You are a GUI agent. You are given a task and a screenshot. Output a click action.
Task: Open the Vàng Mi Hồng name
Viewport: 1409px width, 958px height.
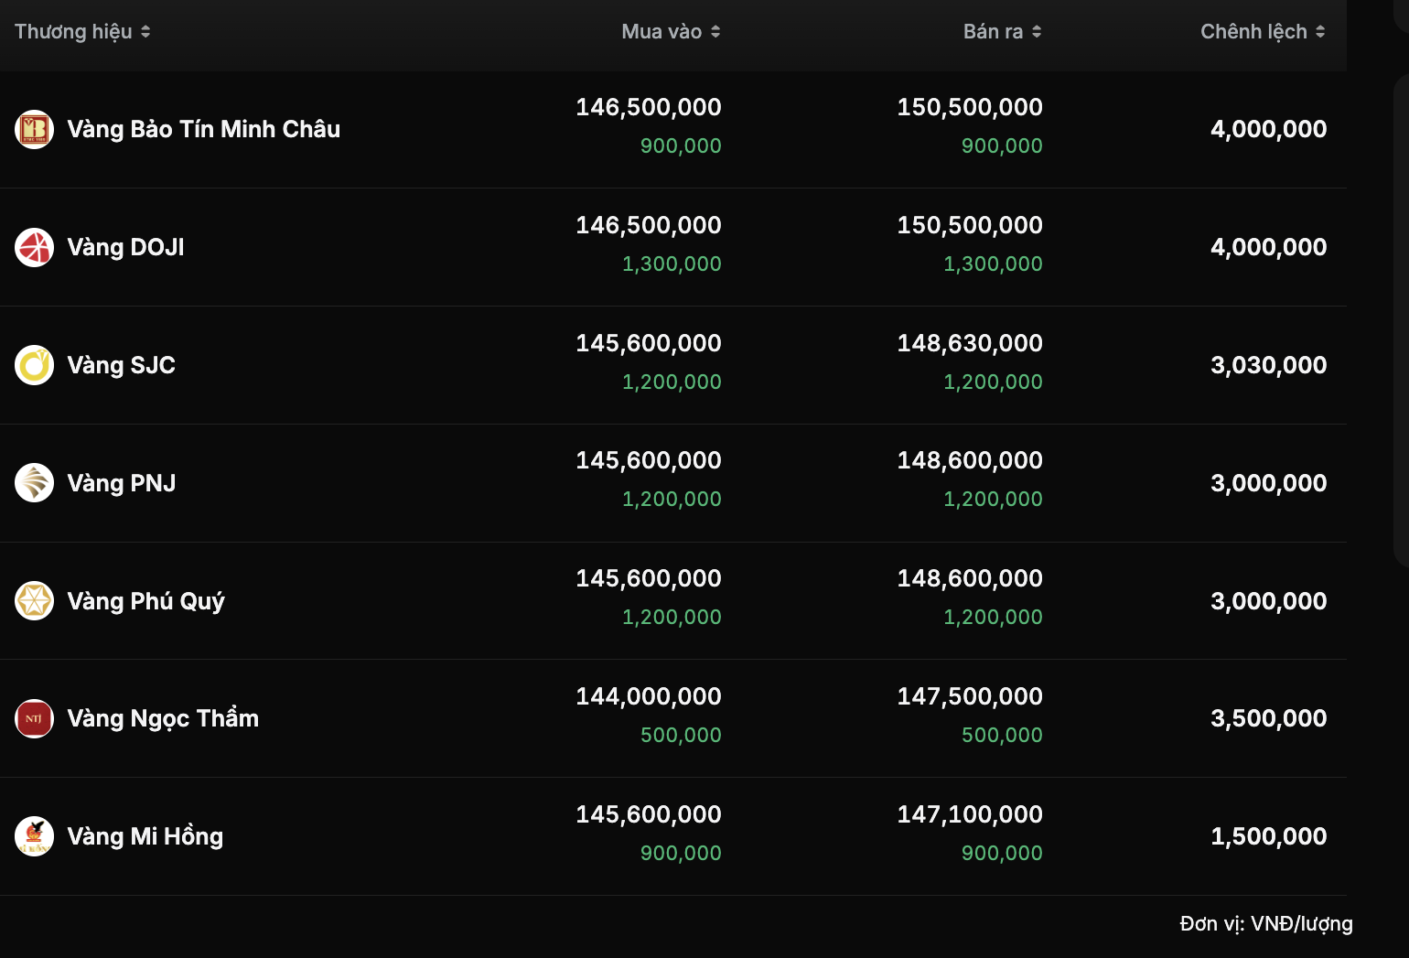pyautogui.click(x=145, y=836)
